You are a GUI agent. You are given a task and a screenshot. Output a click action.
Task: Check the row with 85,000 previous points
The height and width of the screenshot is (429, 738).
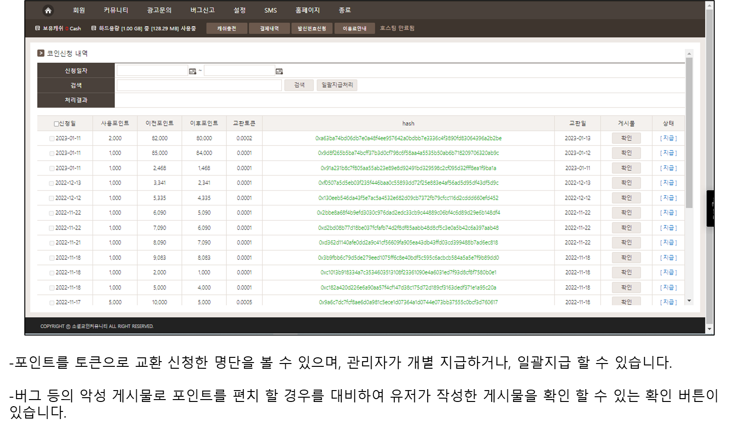52,153
